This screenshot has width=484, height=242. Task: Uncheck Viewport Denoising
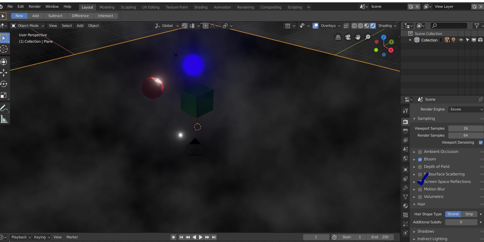point(481,142)
